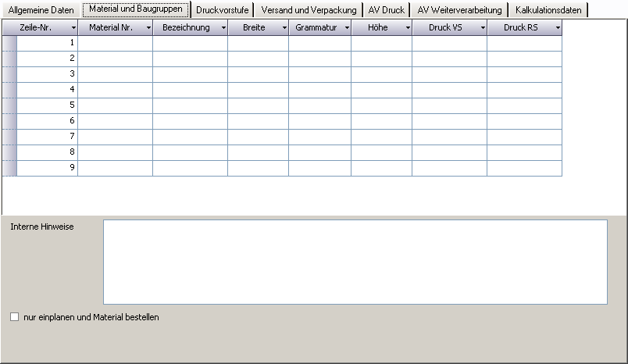Select the row header of row 9
Screen dimensions: 628x364
pos(9,168)
